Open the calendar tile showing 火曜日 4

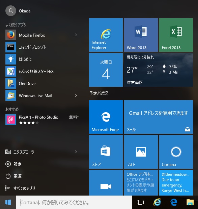(106, 70)
